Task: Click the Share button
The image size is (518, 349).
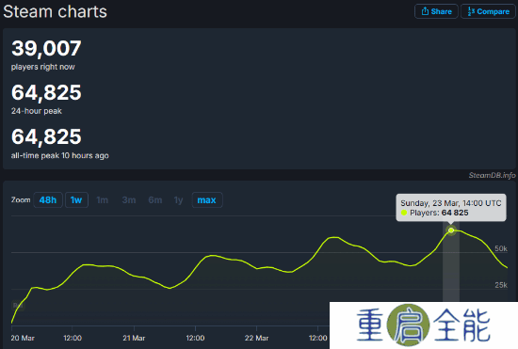Action: coord(436,11)
